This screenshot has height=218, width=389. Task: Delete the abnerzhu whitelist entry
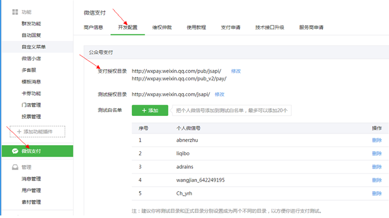coord(377,140)
